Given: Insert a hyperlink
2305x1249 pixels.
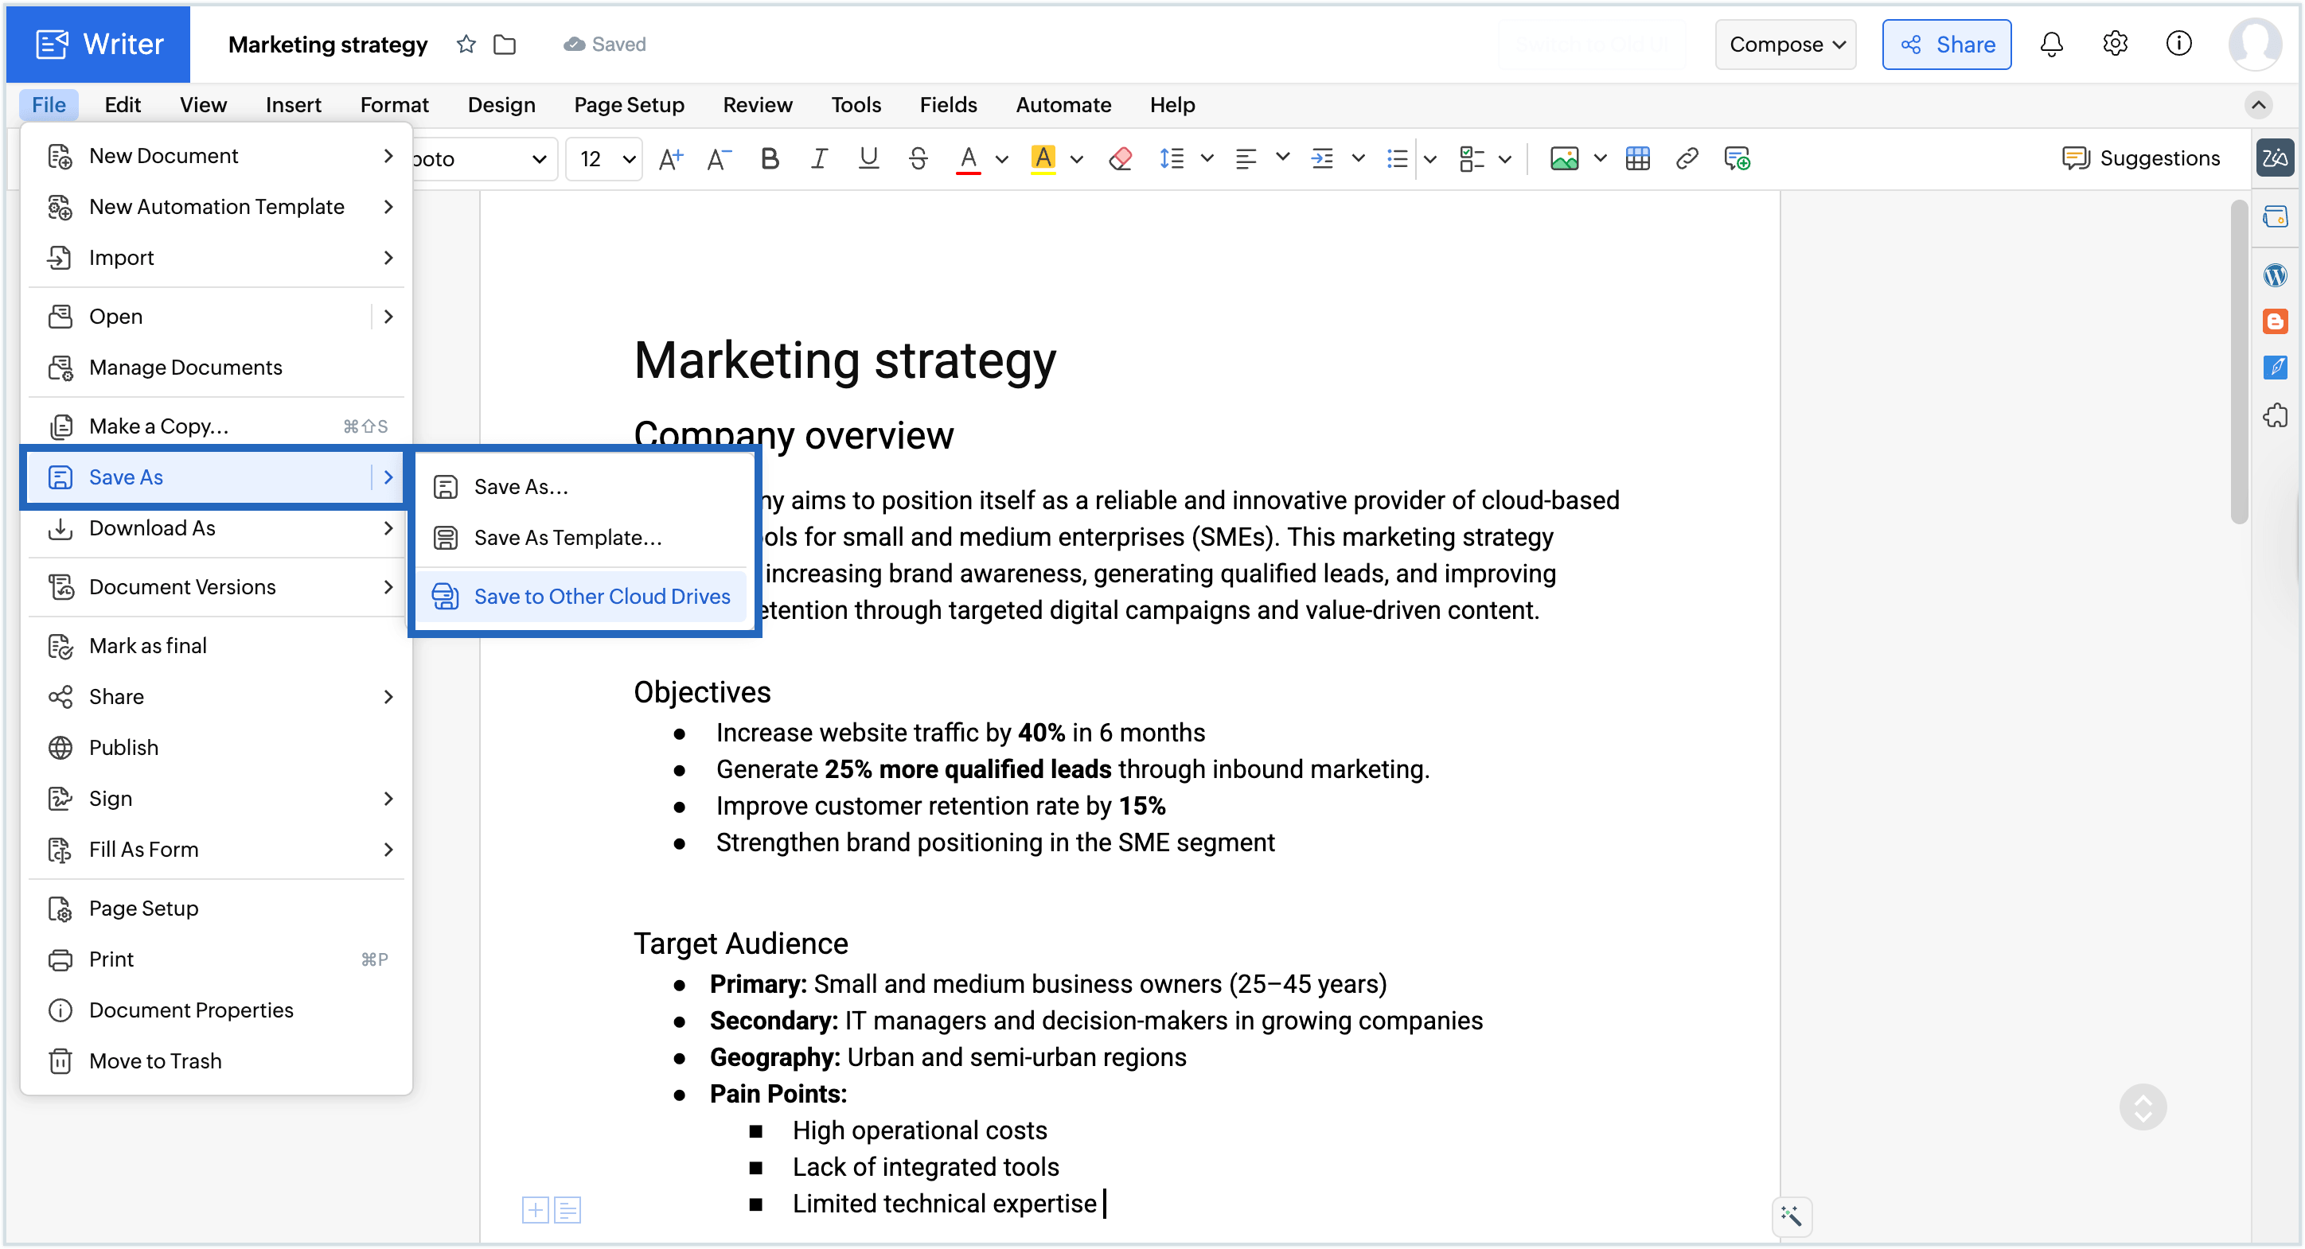Looking at the screenshot, I should (1687, 158).
